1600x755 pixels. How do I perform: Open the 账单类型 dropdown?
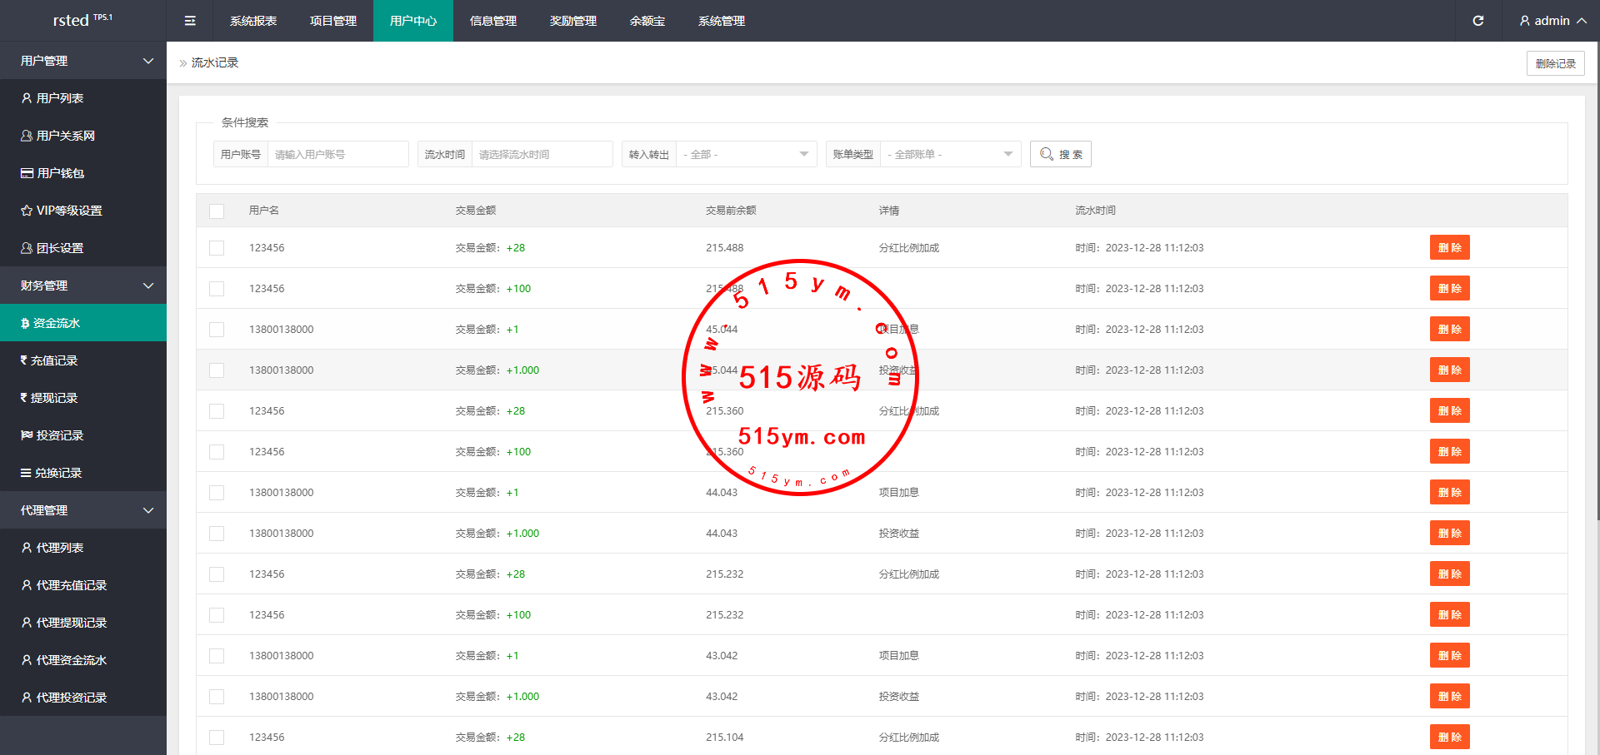pyautogui.click(x=949, y=154)
